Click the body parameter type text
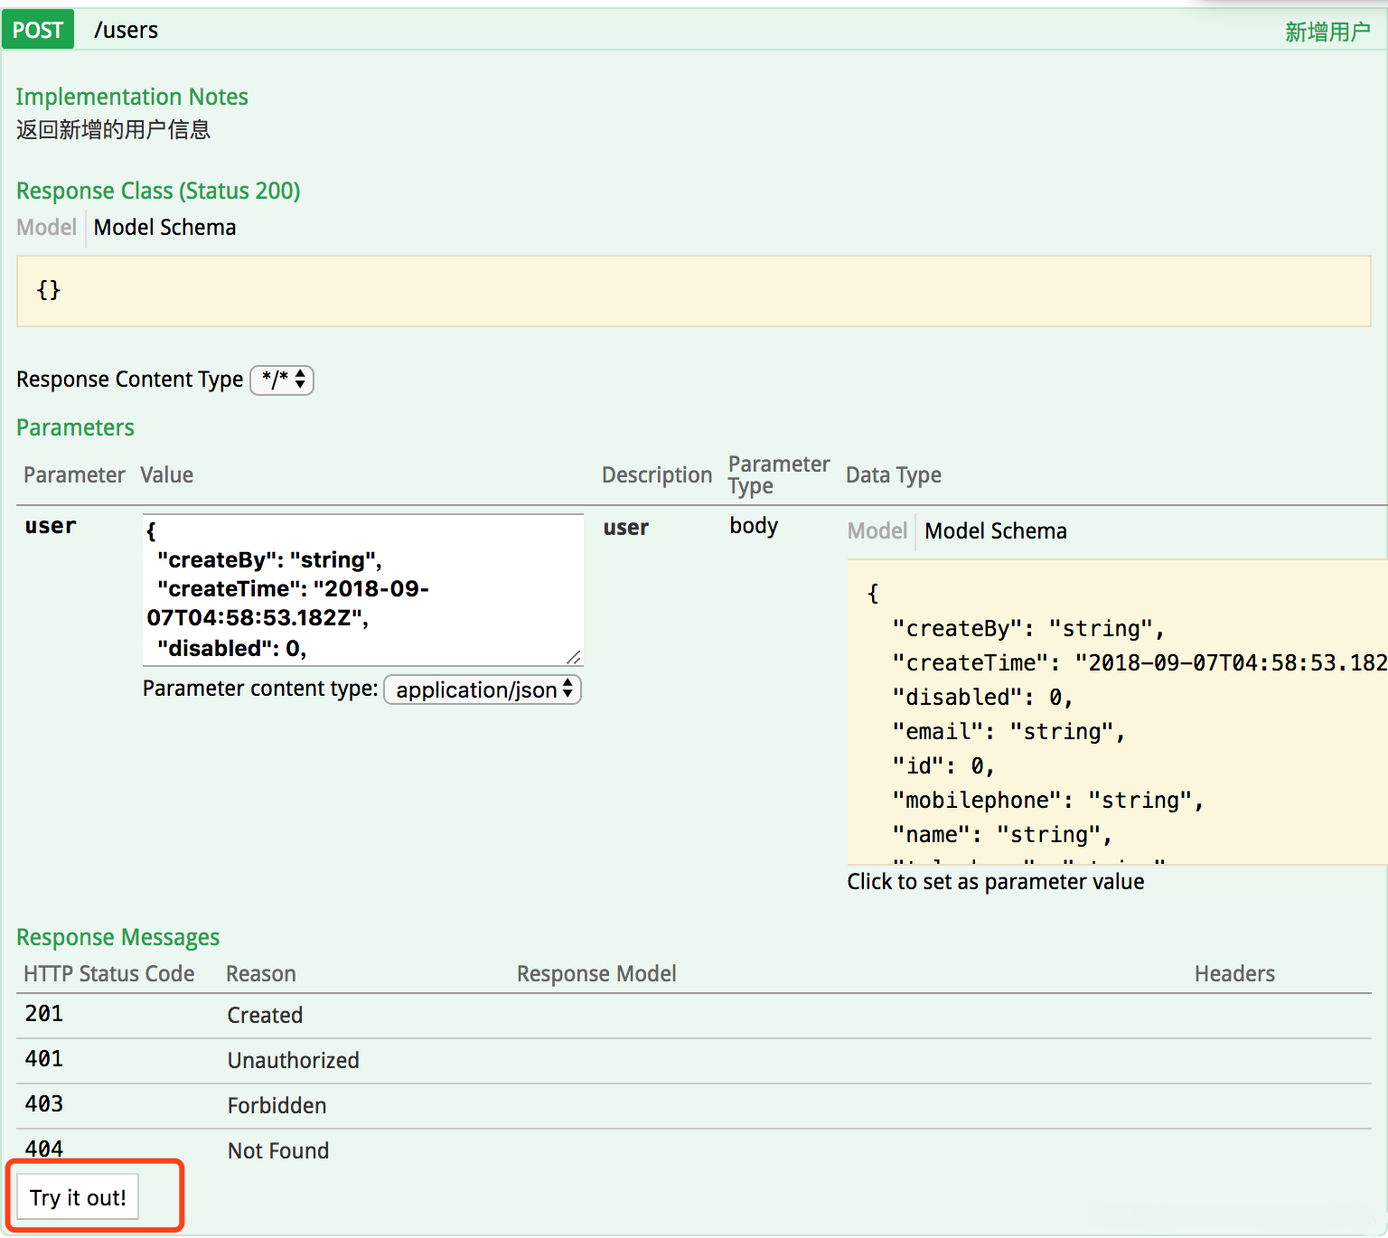This screenshot has height=1238, width=1388. point(754,526)
